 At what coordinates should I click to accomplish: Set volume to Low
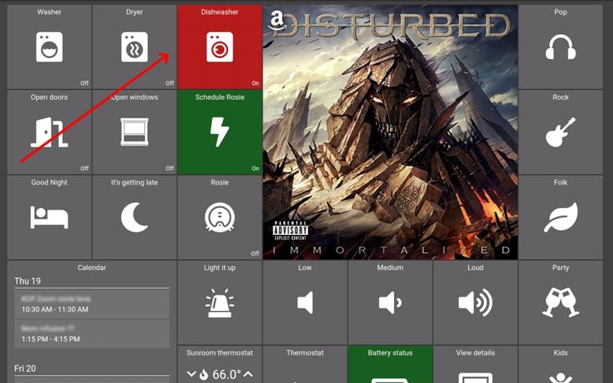point(305,302)
